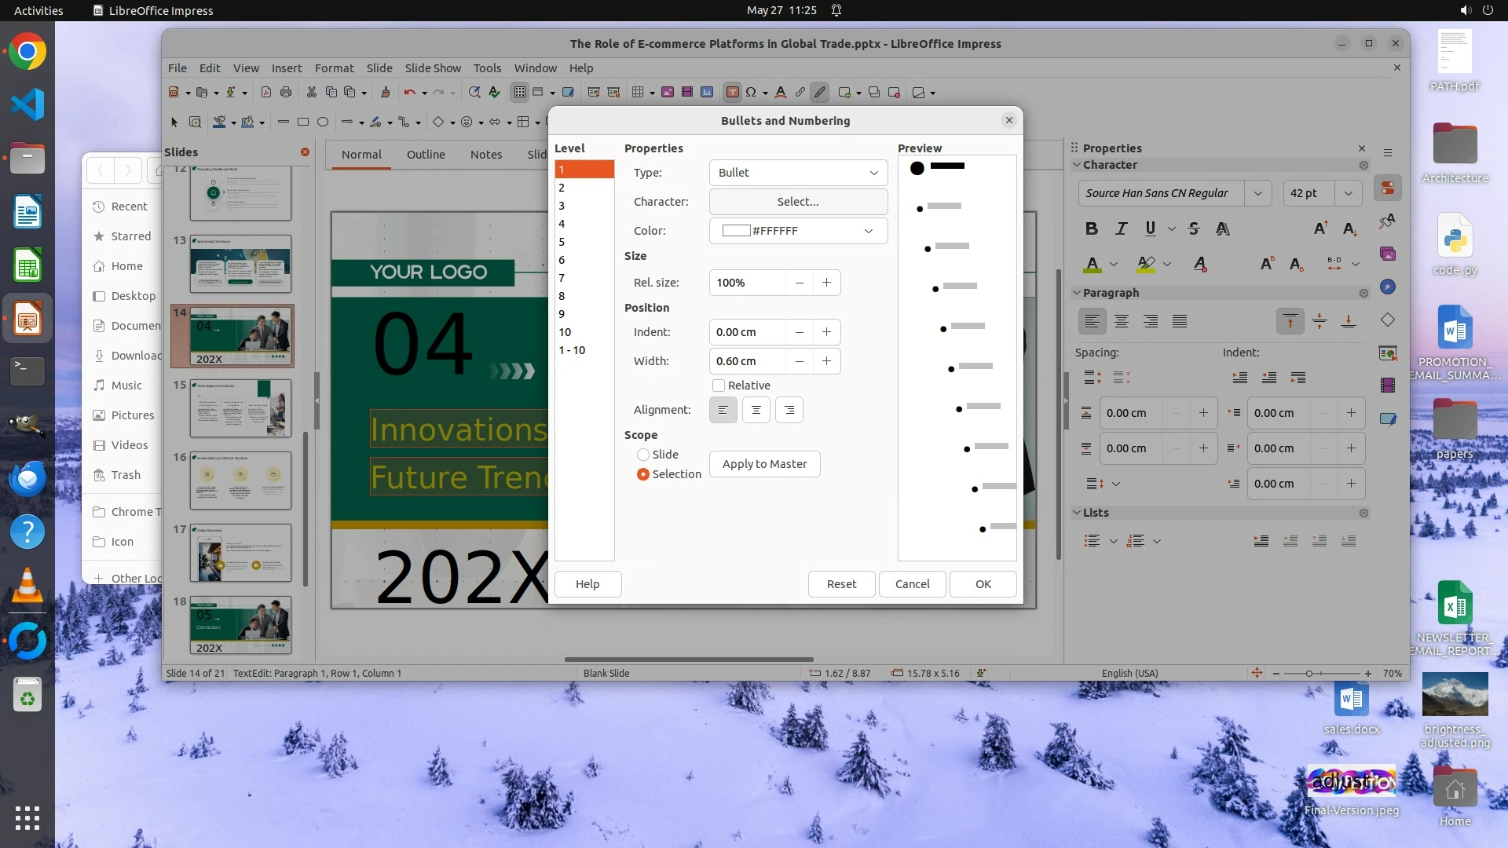Enable the Relative width checkbox
This screenshot has width=1508, height=848.
(719, 386)
